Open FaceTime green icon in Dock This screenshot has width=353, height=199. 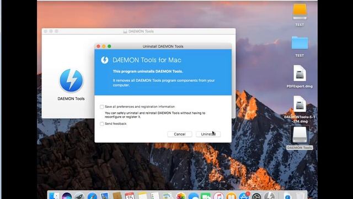pos(206,196)
